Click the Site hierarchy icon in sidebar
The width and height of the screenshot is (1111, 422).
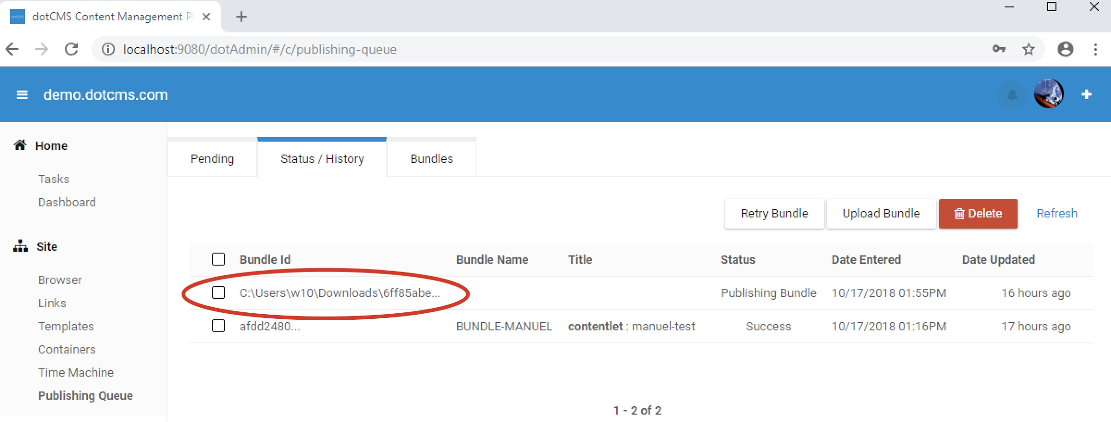click(20, 246)
